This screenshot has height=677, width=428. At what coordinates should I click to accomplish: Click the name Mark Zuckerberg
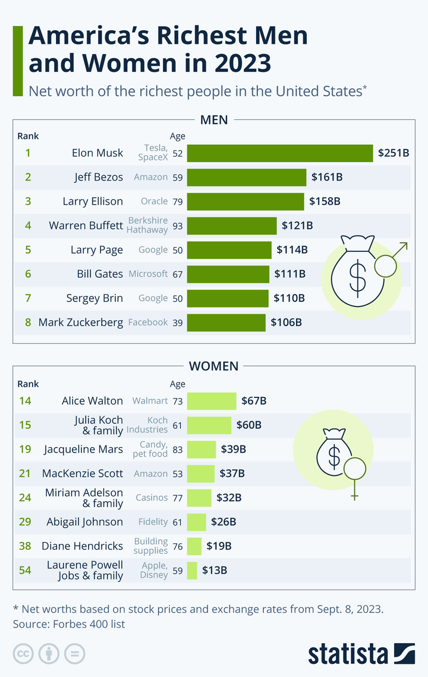[x=81, y=322]
